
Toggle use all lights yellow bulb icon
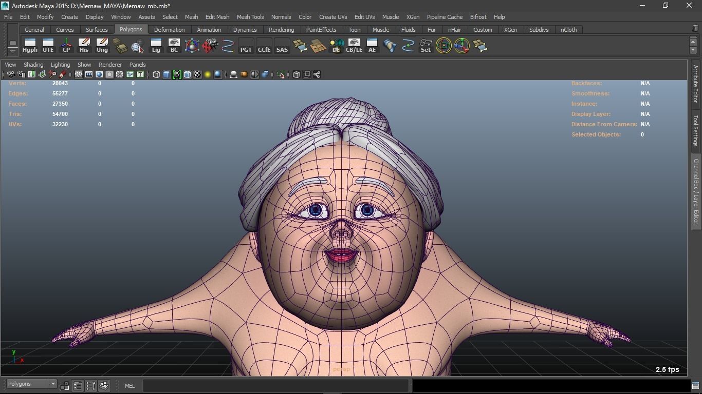click(x=208, y=75)
